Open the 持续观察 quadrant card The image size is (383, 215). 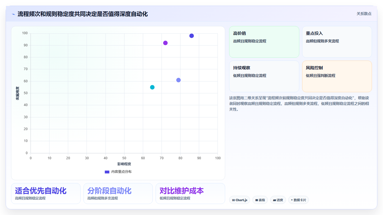coord(264,76)
